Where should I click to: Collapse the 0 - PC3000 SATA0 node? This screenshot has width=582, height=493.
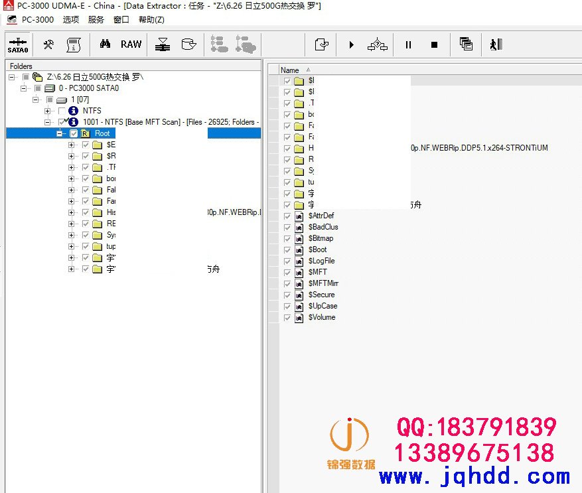(x=24, y=88)
